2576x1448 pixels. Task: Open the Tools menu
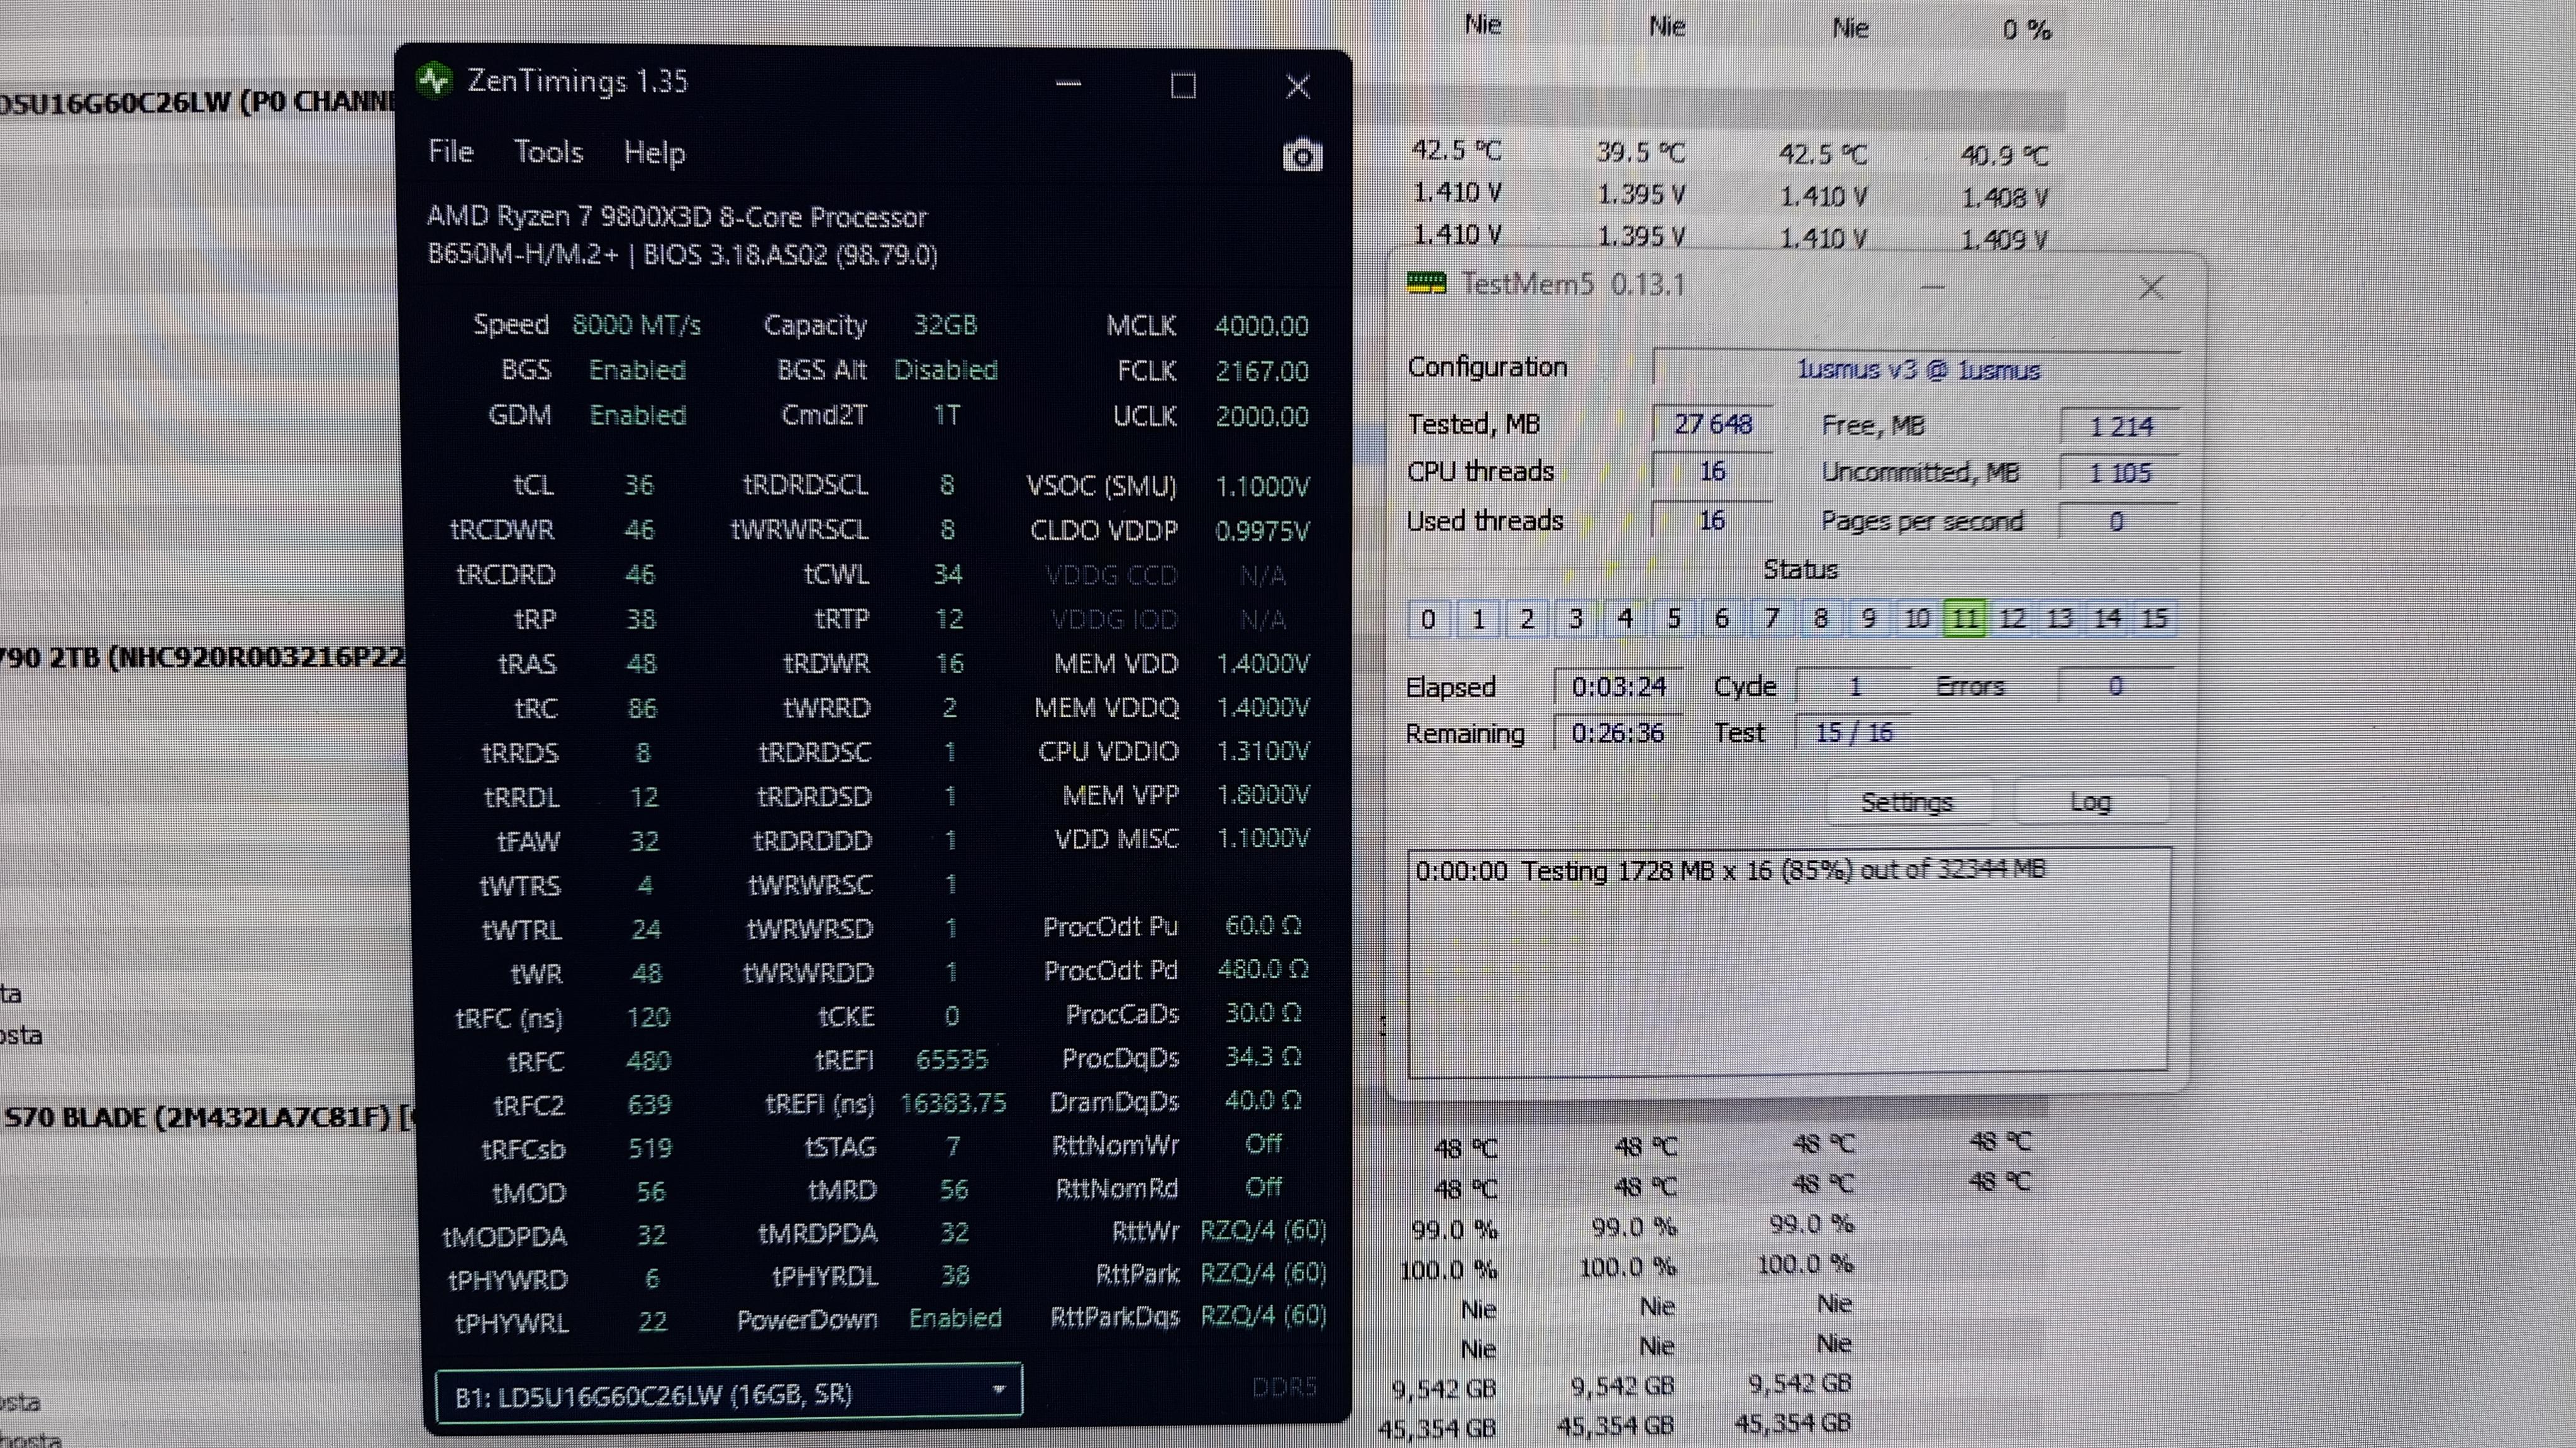pyautogui.click(x=548, y=152)
